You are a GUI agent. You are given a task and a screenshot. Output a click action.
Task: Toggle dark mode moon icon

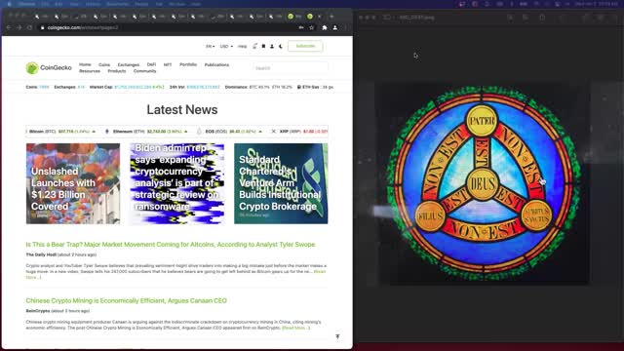pyautogui.click(x=281, y=46)
